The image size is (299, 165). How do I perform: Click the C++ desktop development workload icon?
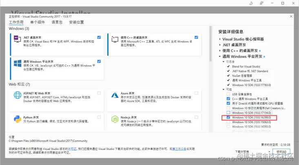pyautogui.click(x=115, y=39)
